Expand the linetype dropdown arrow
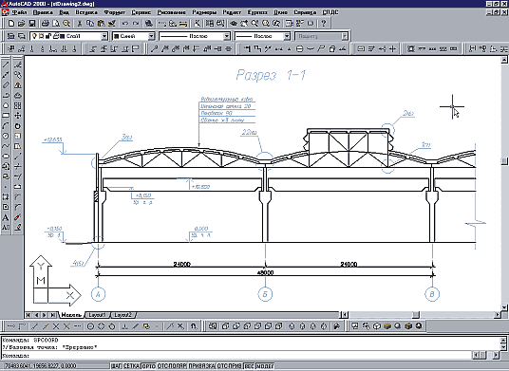 (227, 36)
